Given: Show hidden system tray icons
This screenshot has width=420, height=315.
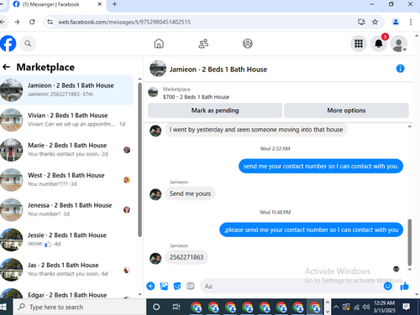Looking at the screenshot, I should (x=336, y=307).
